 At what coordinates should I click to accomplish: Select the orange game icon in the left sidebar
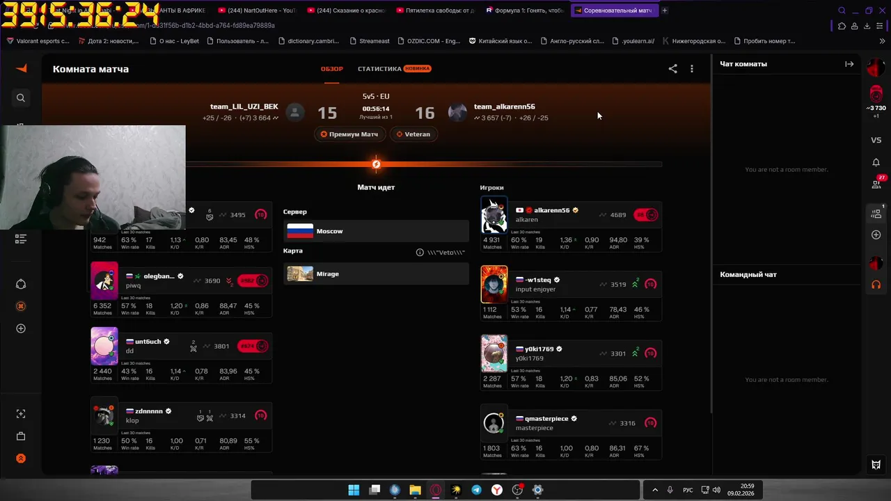tap(21, 306)
